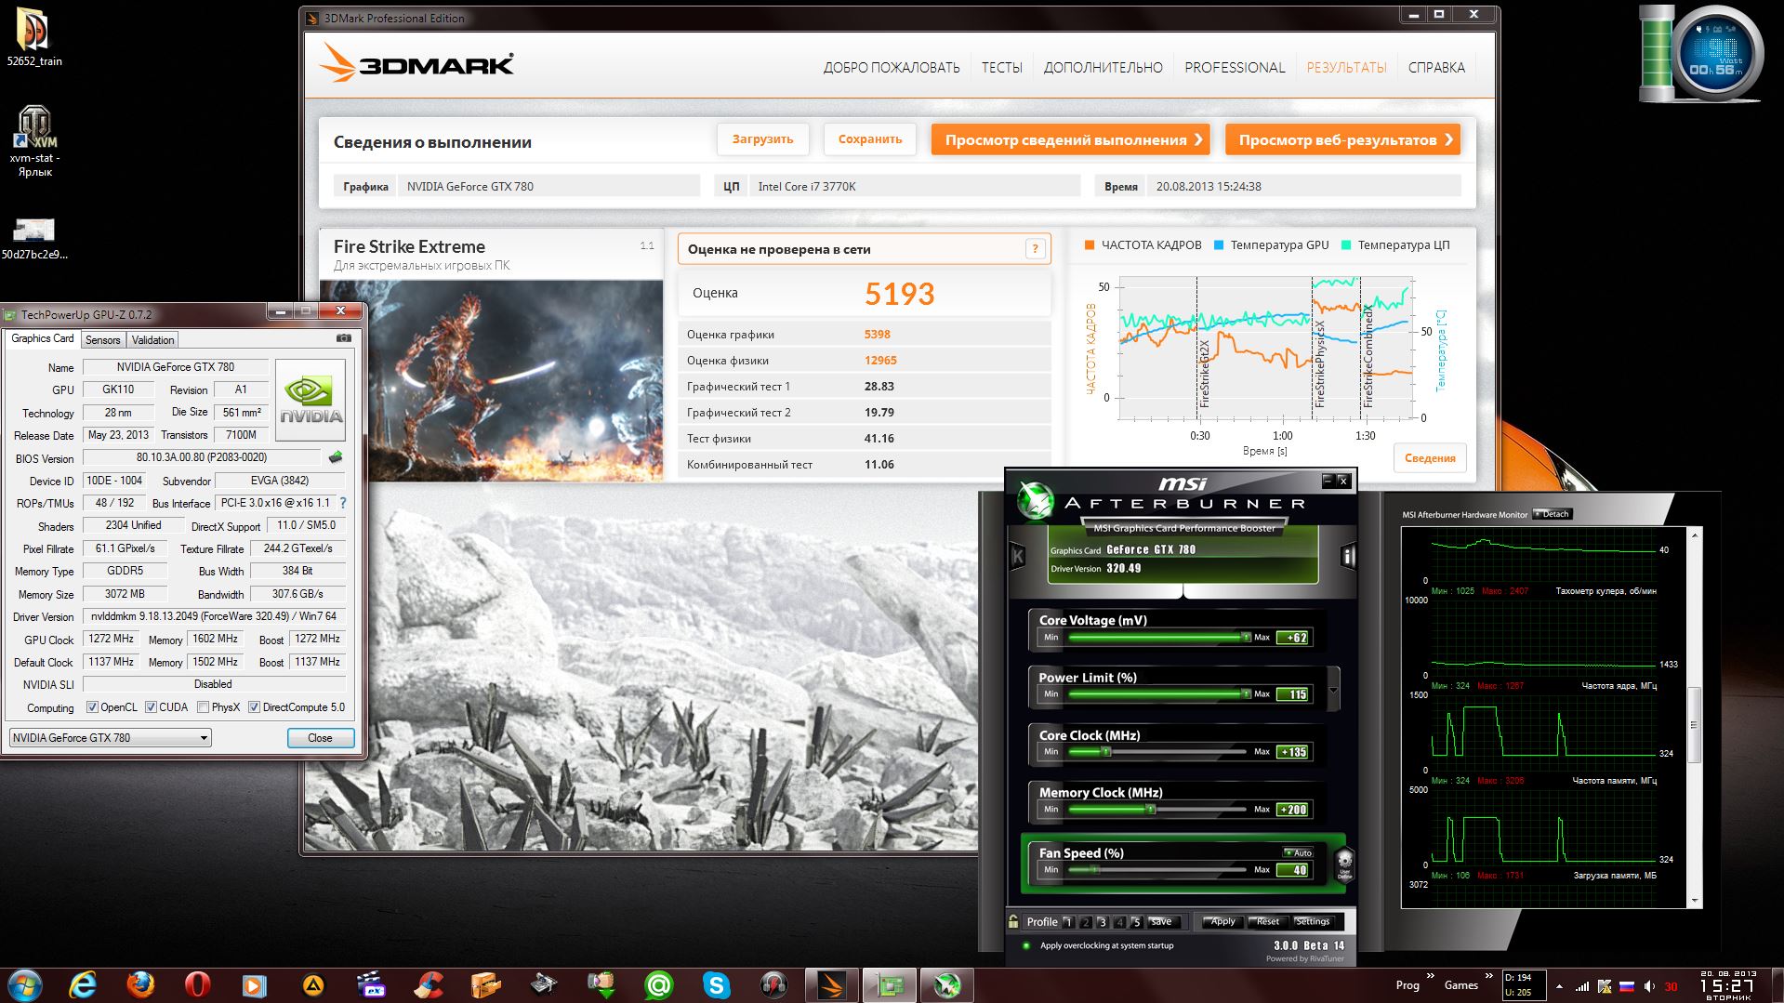The height and width of the screenshot is (1003, 1784).
Task: Take GPU-Z screenshot with the camera icon
Action: (x=343, y=338)
